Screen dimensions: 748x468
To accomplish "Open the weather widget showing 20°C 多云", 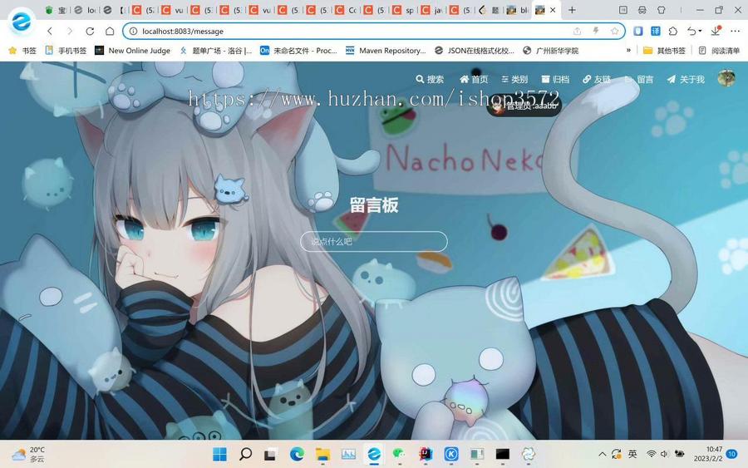I will coord(28,454).
